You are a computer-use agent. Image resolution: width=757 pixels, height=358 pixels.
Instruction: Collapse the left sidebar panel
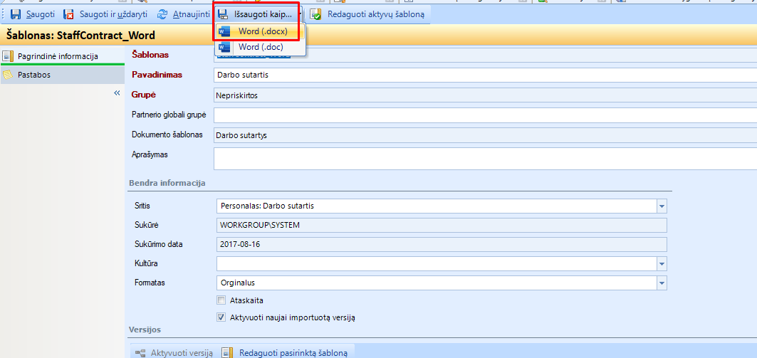tap(118, 93)
